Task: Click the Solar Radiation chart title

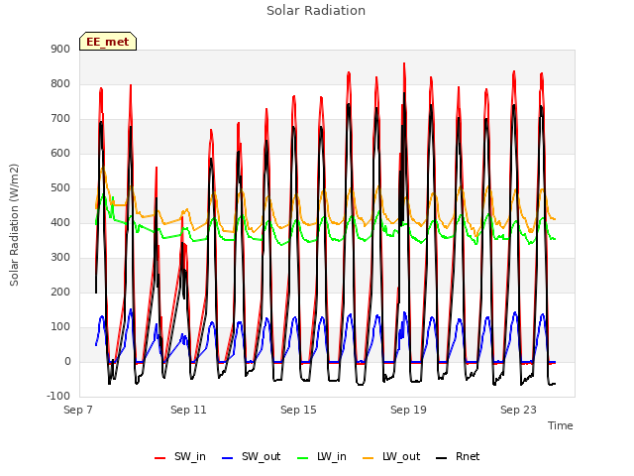Action: pyautogui.click(x=316, y=11)
